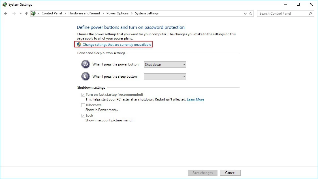This screenshot has height=179, width=318.
Task: Click the Search Control Panel field
Action: click(x=283, y=14)
